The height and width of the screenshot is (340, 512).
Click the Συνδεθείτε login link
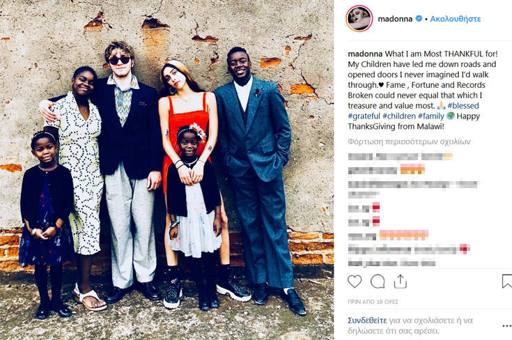click(x=367, y=320)
